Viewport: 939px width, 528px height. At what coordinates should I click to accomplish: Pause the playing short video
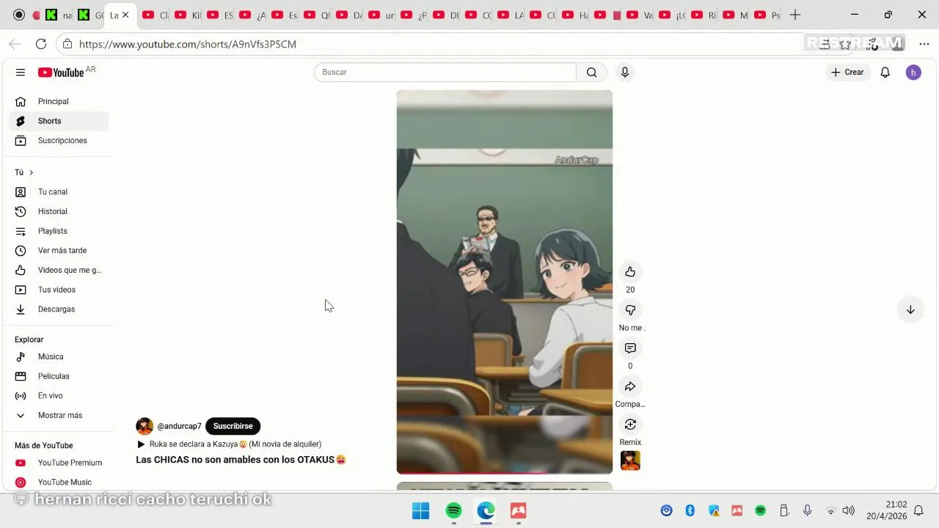[505, 282]
